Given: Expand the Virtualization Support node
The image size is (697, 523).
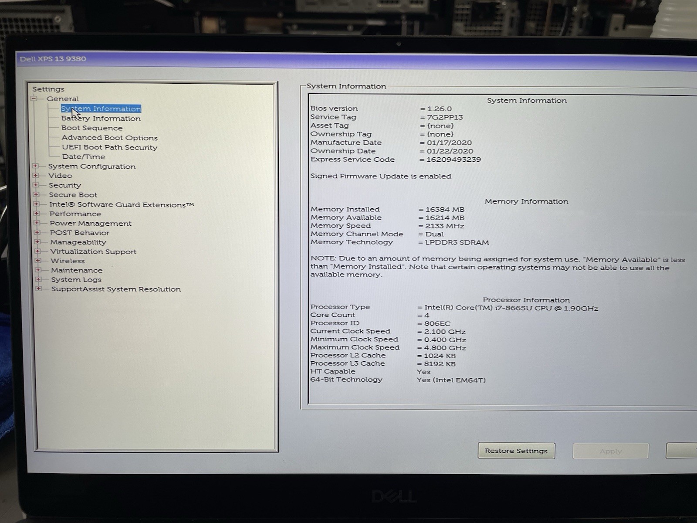Looking at the screenshot, I should pyautogui.click(x=37, y=251).
